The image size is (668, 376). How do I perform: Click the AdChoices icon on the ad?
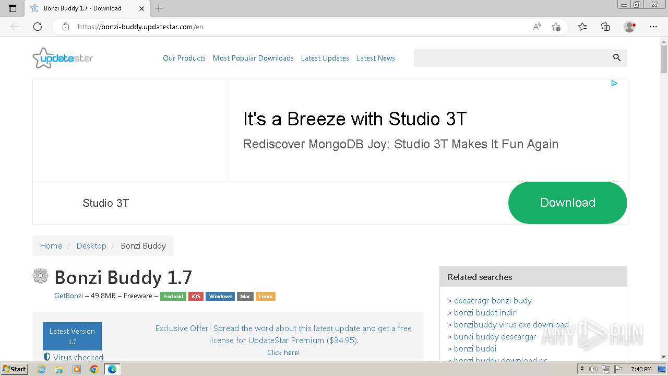[614, 84]
